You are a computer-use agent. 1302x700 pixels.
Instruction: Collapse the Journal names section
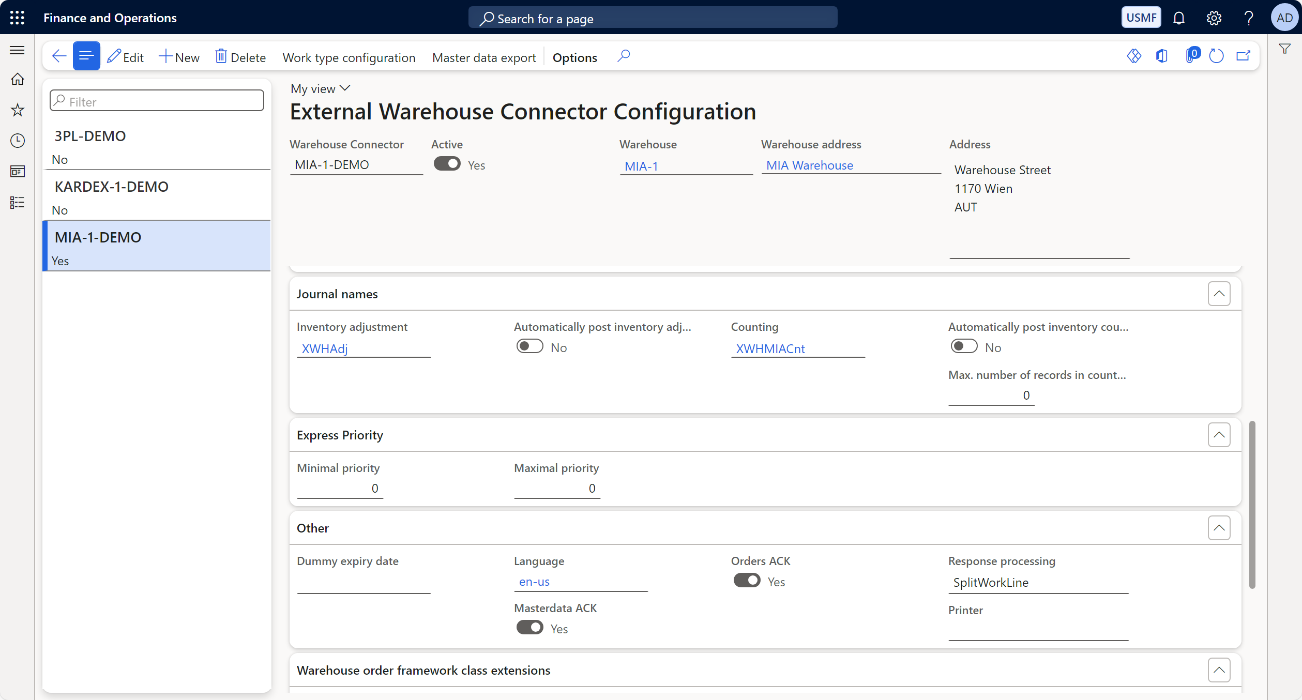pos(1219,294)
